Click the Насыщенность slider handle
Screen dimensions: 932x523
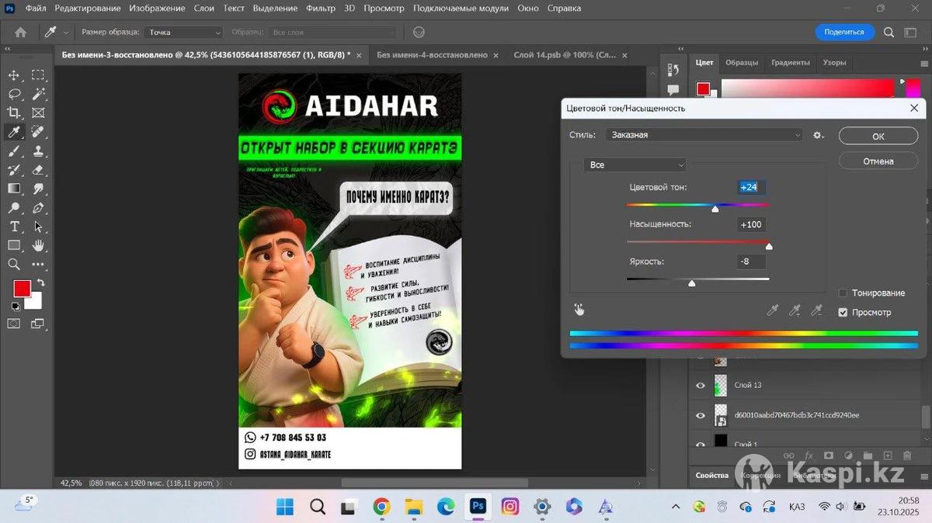coord(769,247)
